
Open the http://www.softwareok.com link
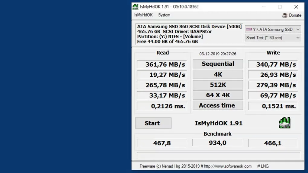(228, 166)
